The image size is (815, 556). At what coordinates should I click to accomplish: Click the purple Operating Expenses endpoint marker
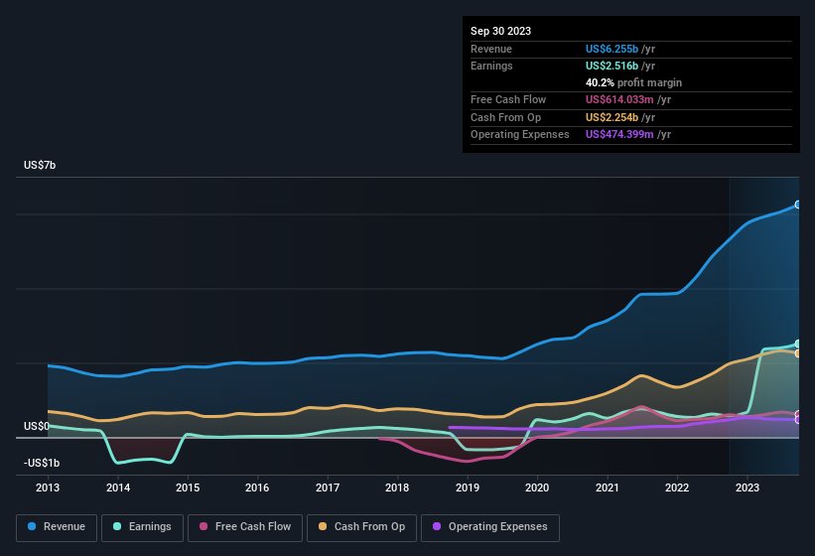pos(798,419)
